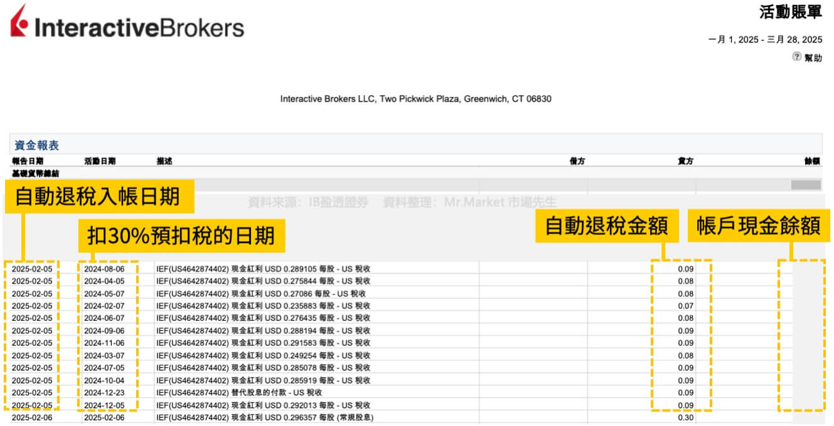Click the 活動日期 column header
Screen dimensions: 834x426
tap(100, 161)
